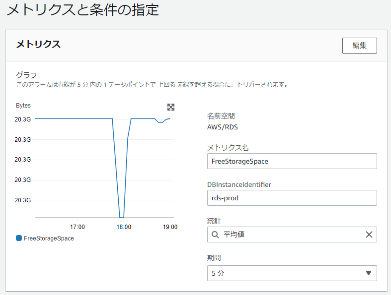Focus the DBInstanceIdentifier field showing rds-prod
The width and height of the screenshot is (391, 295).
(x=292, y=198)
